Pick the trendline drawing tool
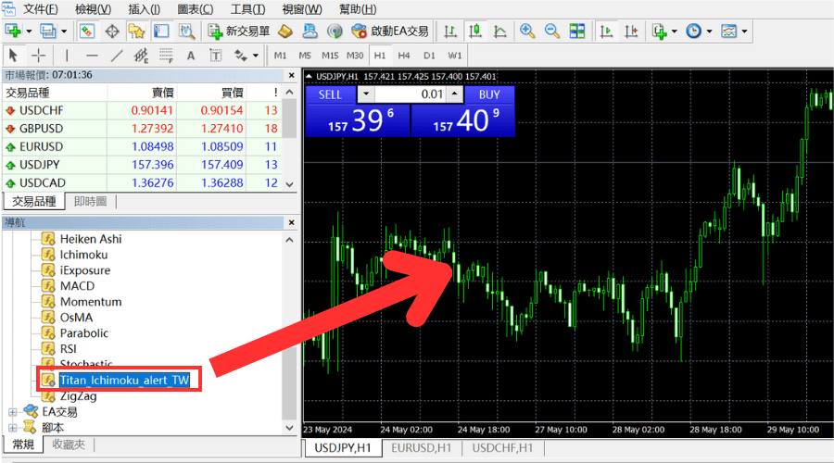The width and height of the screenshot is (834, 463). [x=116, y=56]
